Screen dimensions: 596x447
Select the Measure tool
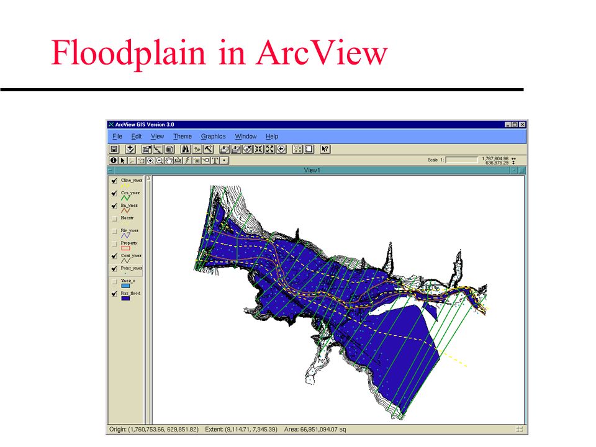178,160
